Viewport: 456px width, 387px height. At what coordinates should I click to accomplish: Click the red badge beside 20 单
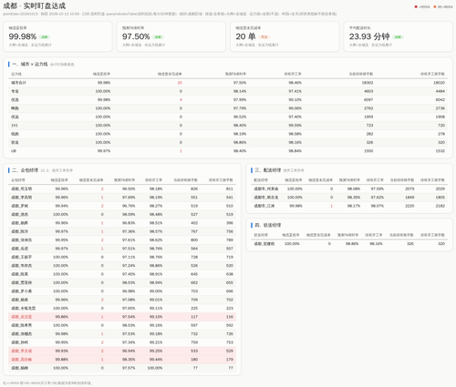(x=264, y=37)
